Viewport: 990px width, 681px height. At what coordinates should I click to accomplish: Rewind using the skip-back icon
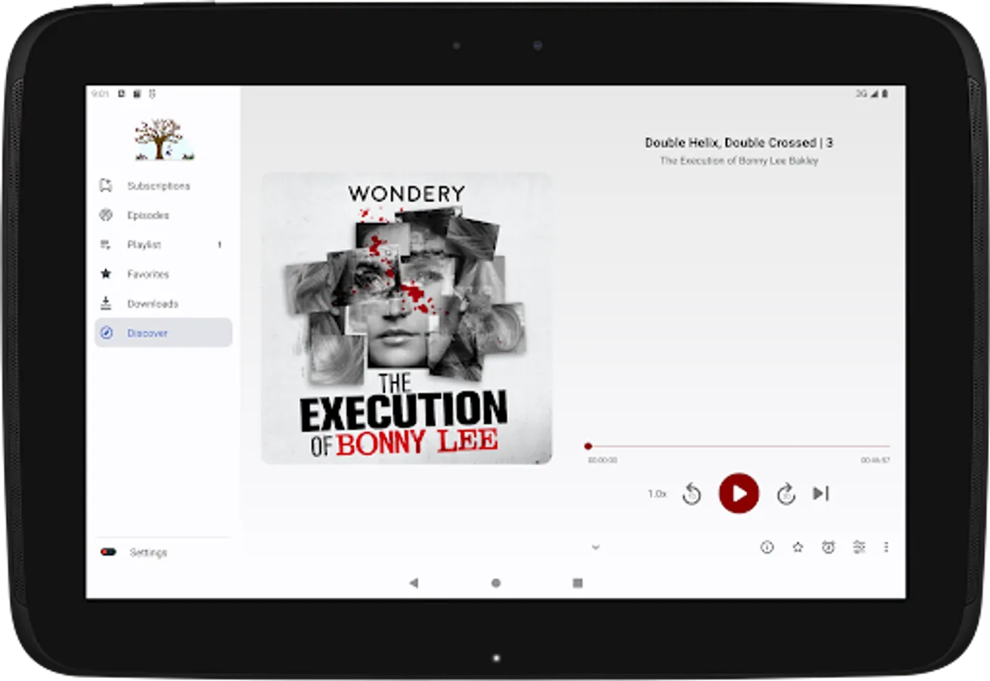click(691, 494)
